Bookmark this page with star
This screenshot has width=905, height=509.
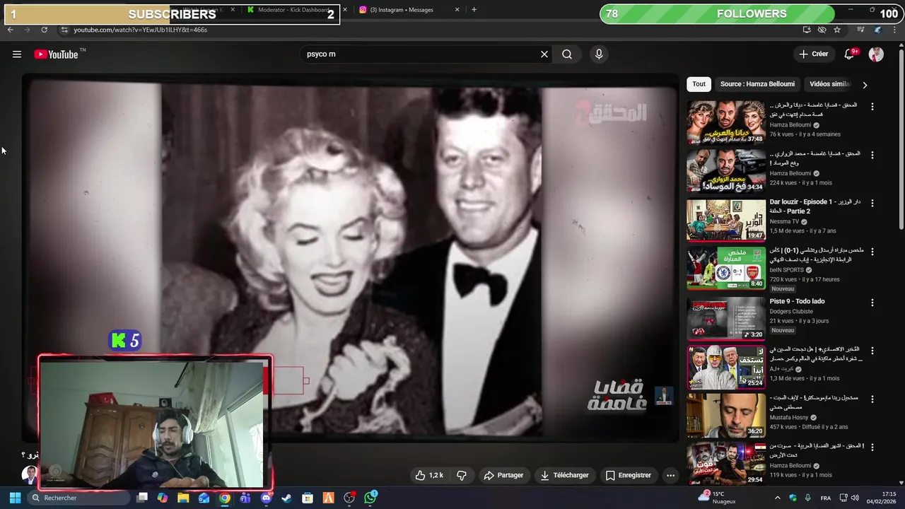[x=837, y=30]
